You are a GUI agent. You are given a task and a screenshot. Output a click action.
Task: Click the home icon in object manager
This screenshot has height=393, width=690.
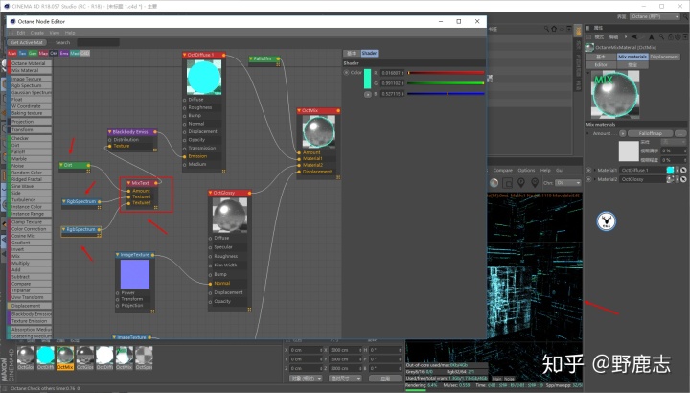click(x=554, y=29)
